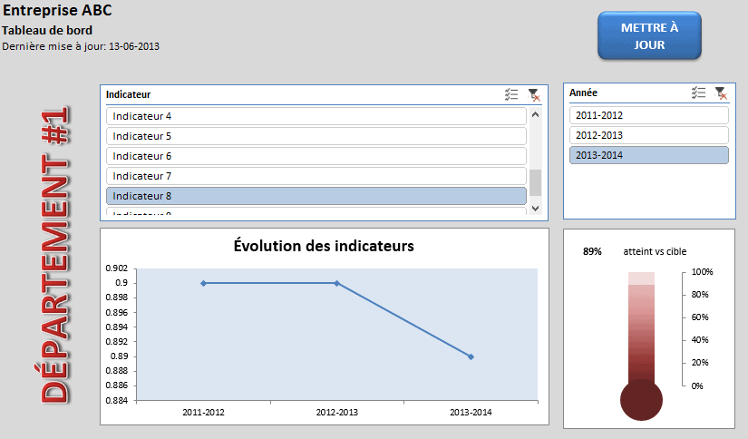Click the 2013-2014 data point on chart
Viewport: 748px width, 439px height.
point(471,356)
